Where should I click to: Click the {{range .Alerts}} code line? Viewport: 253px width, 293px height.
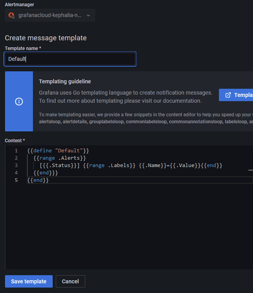tap(60, 158)
